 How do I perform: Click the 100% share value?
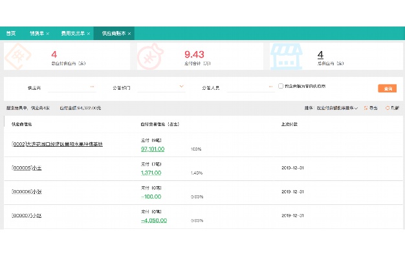click(x=196, y=149)
